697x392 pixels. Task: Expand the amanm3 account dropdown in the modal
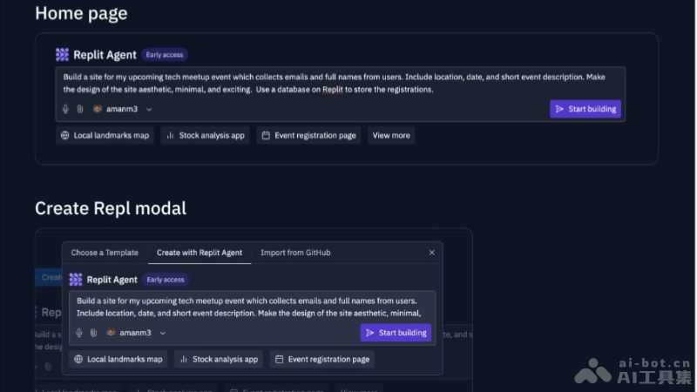163,333
